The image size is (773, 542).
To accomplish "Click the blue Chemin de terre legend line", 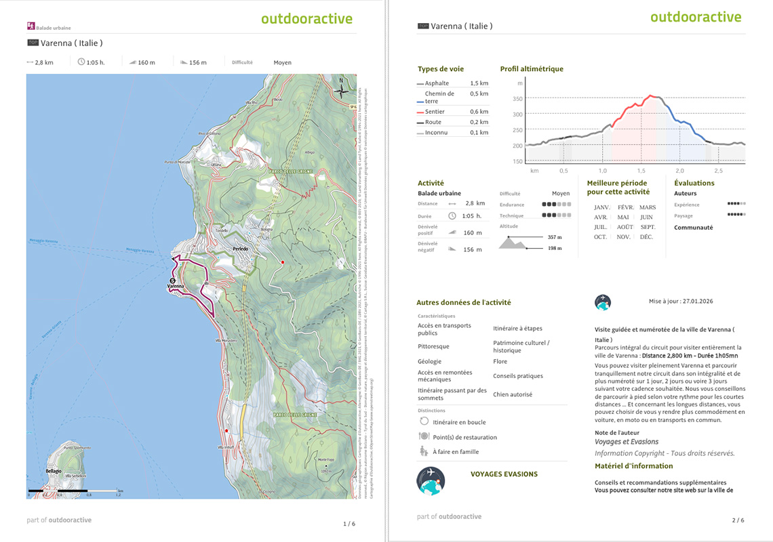I will 420,102.
